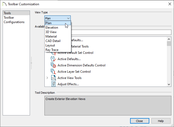Click the up arrow of the tools list scrollbar
The width and height of the screenshot is (174, 127).
coord(169,39)
